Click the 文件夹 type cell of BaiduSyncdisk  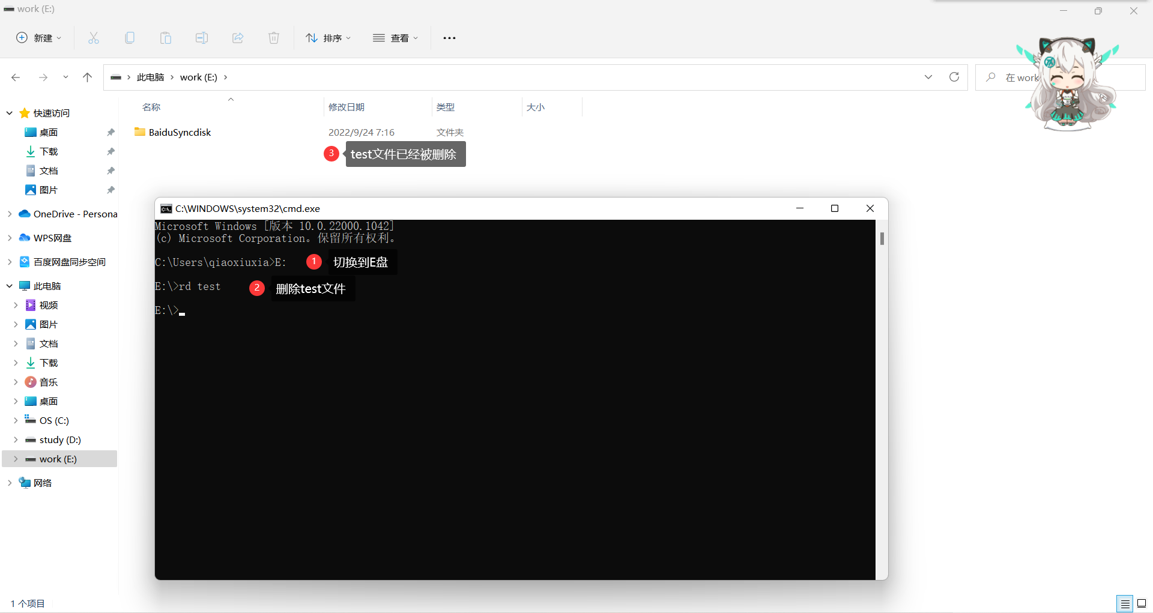[x=450, y=132]
